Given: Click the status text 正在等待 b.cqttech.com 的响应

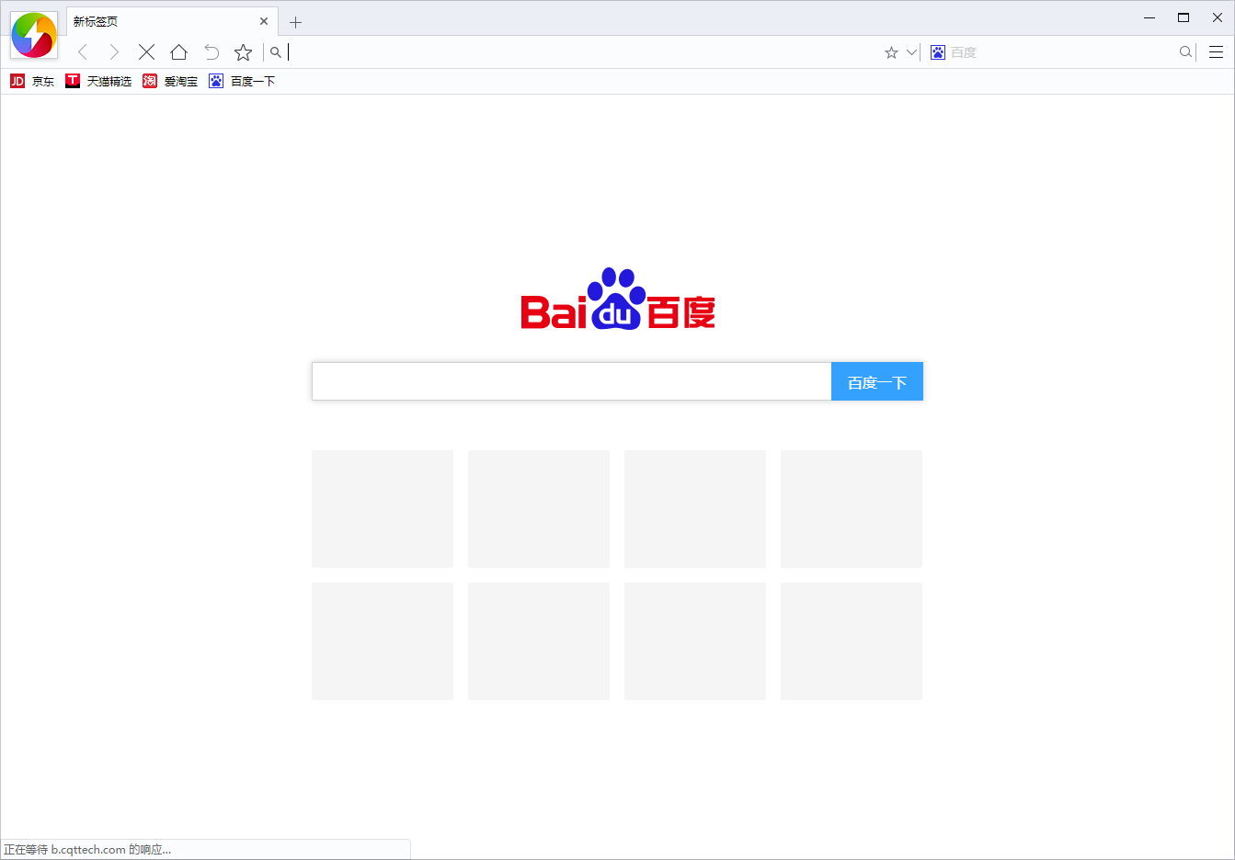Looking at the screenshot, I should tap(87, 850).
